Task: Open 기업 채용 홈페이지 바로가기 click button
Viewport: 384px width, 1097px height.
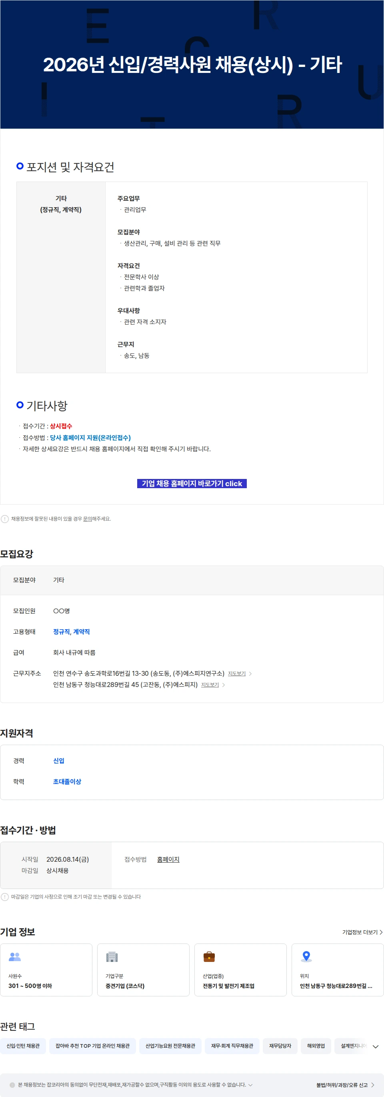Action: [192, 483]
